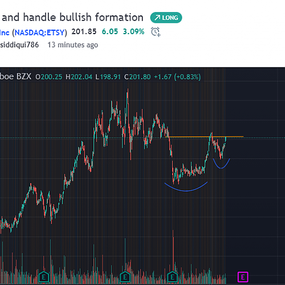Open the NASDAQ:ETSY symbol link
This screenshot has height=285, width=285.
click(39, 32)
